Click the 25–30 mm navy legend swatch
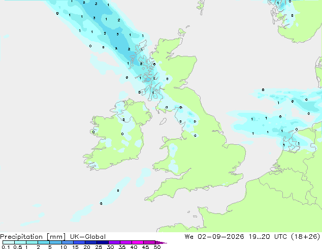Screen dimensions: 322x249 click(x=102, y=242)
